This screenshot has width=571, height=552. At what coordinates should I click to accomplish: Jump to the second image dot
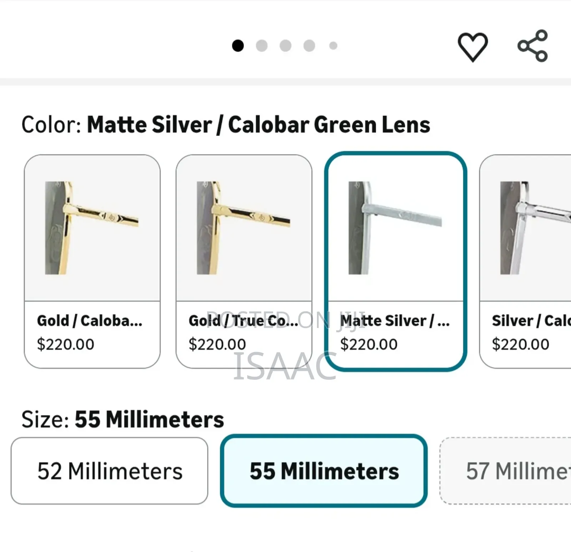pyautogui.click(x=262, y=46)
